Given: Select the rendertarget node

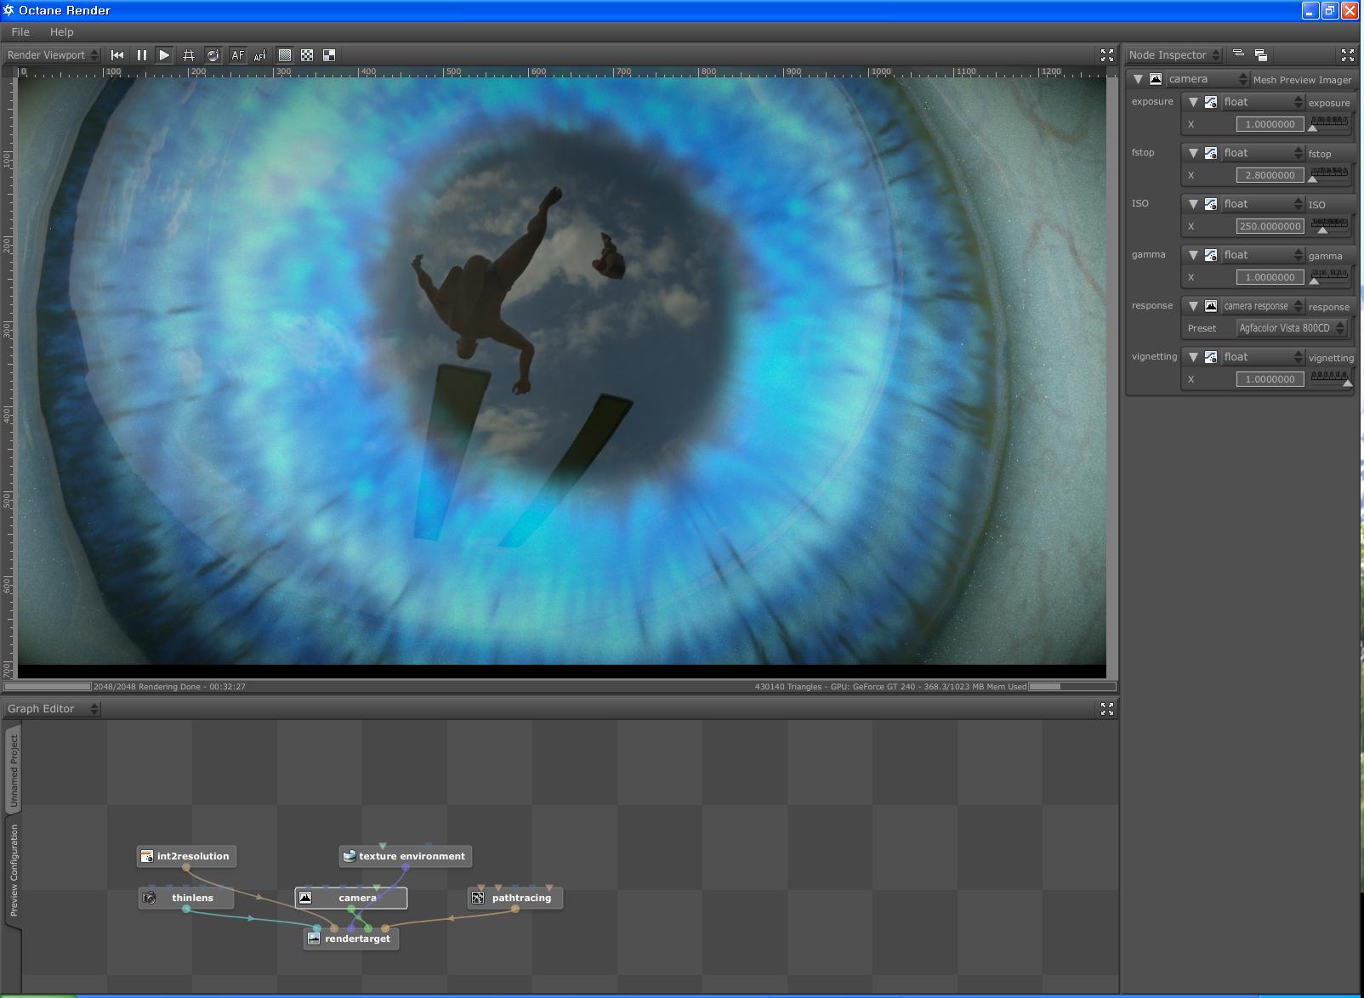Looking at the screenshot, I should (x=351, y=938).
